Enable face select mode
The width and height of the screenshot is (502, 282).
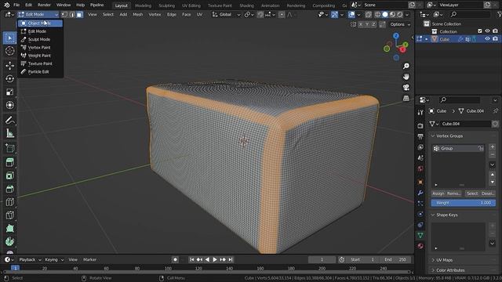pos(79,14)
